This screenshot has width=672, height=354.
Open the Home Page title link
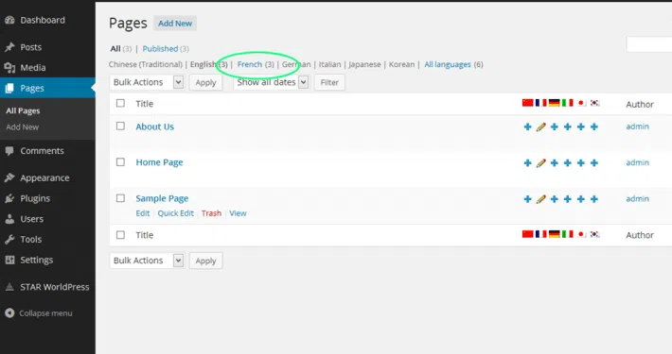pyautogui.click(x=159, y=162)
